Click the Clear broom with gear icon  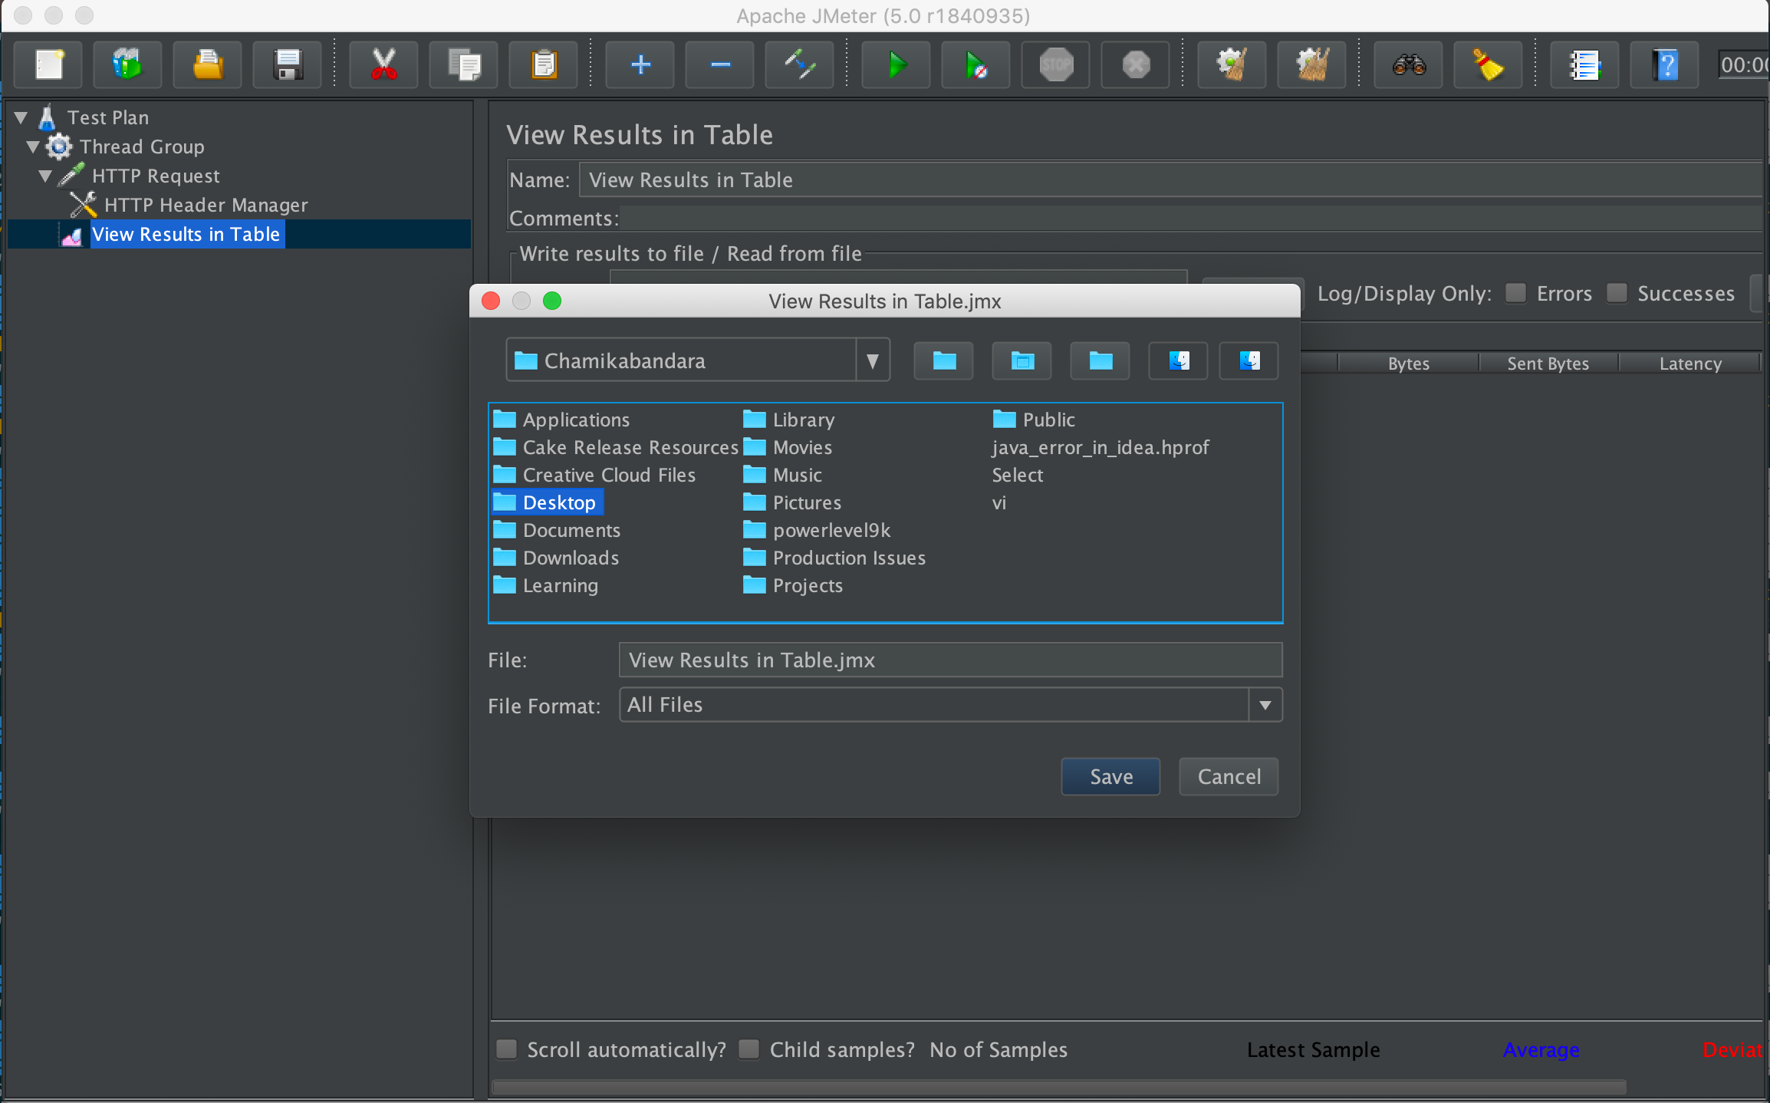tap(1232, 64)
